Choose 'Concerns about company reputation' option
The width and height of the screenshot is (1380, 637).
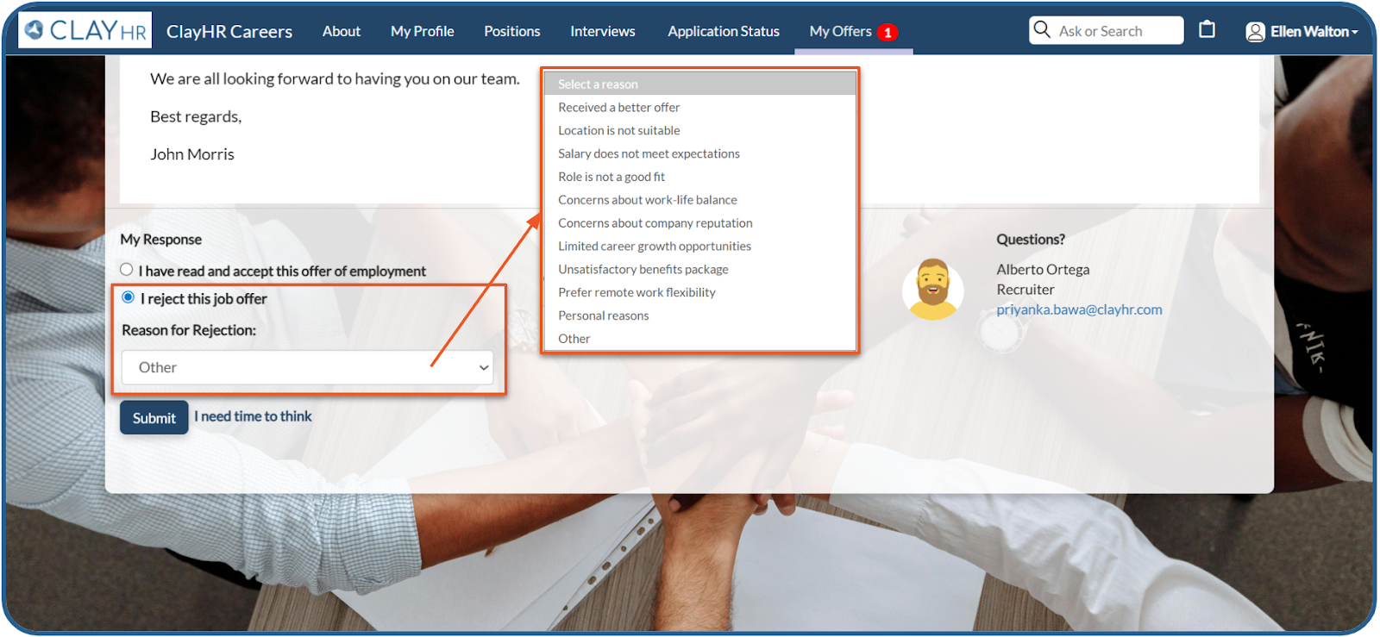click(699, 223)
